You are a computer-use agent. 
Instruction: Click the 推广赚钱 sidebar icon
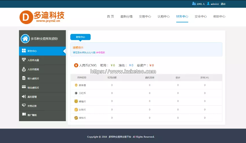pos(24,115)
